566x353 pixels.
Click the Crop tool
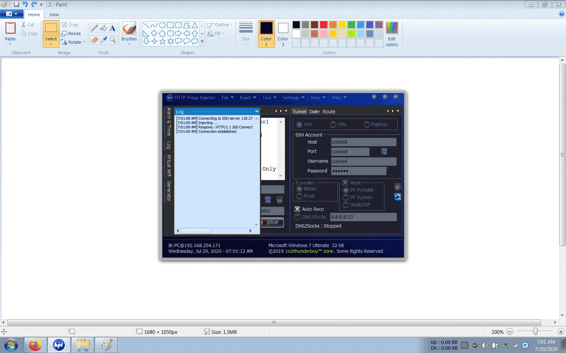70,25
